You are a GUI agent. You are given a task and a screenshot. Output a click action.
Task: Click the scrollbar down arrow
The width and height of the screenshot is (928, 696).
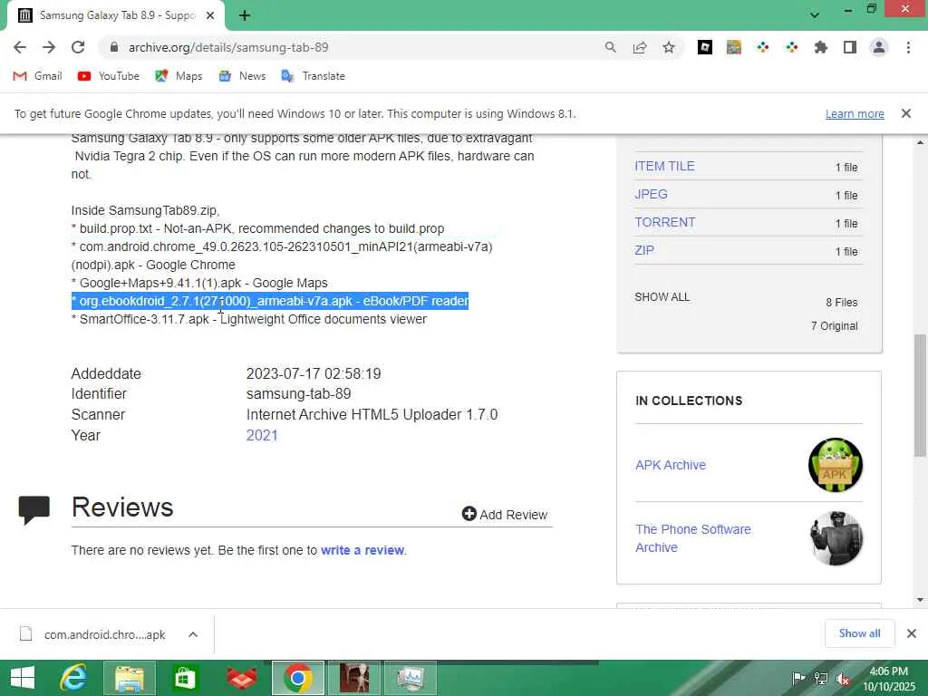point(920,600)
